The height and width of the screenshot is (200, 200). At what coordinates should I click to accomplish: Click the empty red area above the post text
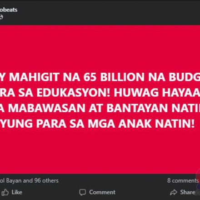click(100, 48)
